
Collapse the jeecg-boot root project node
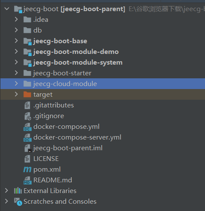click(7, 9)
